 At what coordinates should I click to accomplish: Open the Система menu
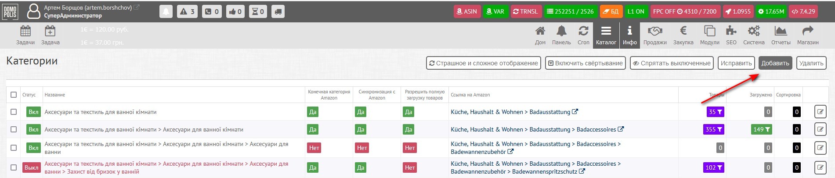point(754,35)
